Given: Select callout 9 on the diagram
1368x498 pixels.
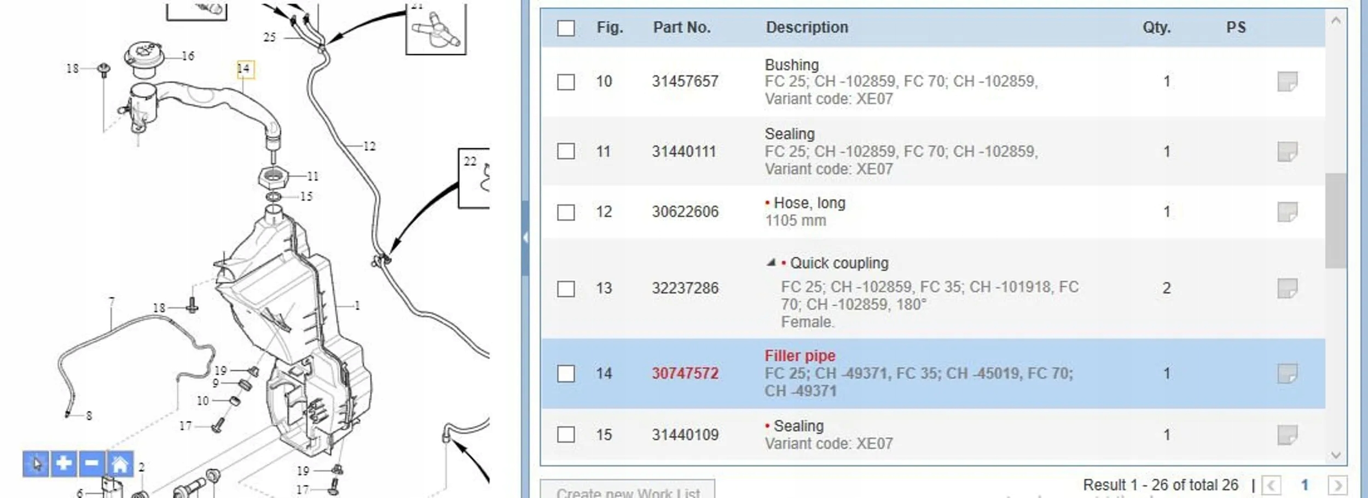Looking at the screenshot, I should click(x=216, y=383).
